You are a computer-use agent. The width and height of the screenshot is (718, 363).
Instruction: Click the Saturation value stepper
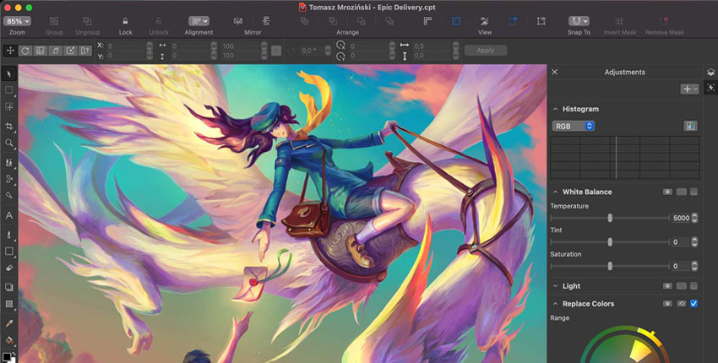tap(694, 266)
